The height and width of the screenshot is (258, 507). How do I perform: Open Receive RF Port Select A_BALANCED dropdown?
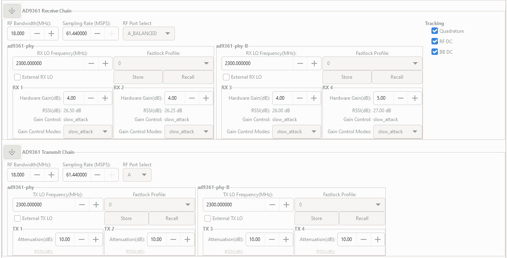click(x=149, y=34)
